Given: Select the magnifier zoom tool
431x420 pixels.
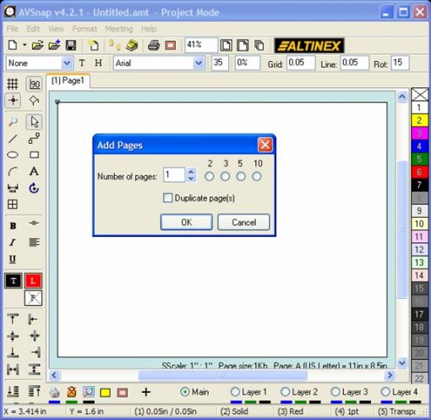Looking at the screenshot, I should [13, 122].
